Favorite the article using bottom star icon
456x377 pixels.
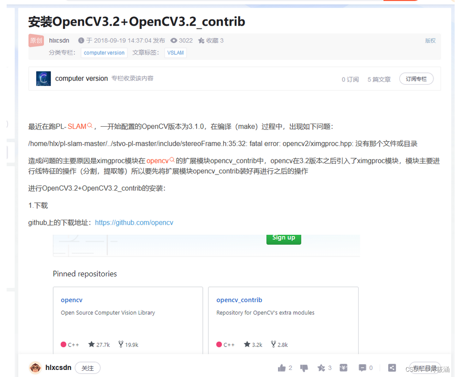pyautogui.click(x=321, y=368)
